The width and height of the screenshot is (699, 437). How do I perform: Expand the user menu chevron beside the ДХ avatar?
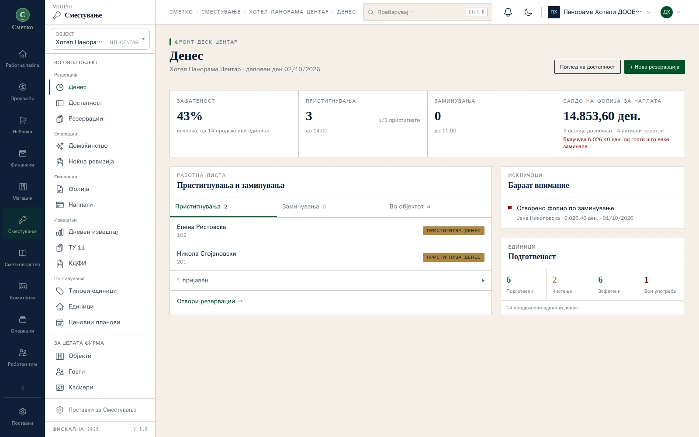pos(678,12)
